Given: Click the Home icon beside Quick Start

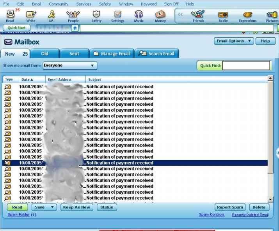Looking at the screenshot, I should click(x=75, y=28).
